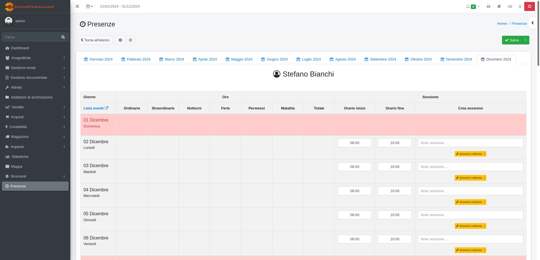Screen dimensions: 540x260
Task: Create Sessione ordinaria for 02 Dicembre
Action: tap(469, 154)
